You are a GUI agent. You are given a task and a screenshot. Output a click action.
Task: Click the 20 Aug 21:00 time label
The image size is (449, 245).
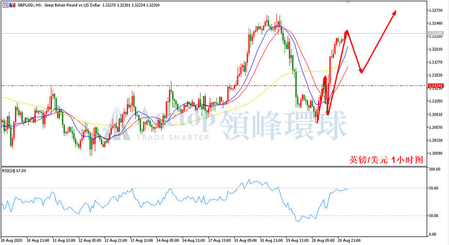pos(349,240)
